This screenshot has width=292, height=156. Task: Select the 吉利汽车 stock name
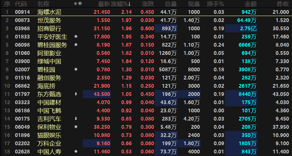(49, 119)
